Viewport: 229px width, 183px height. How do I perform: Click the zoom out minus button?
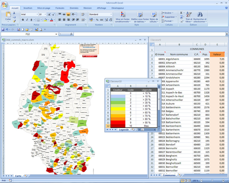click(201, 180)
